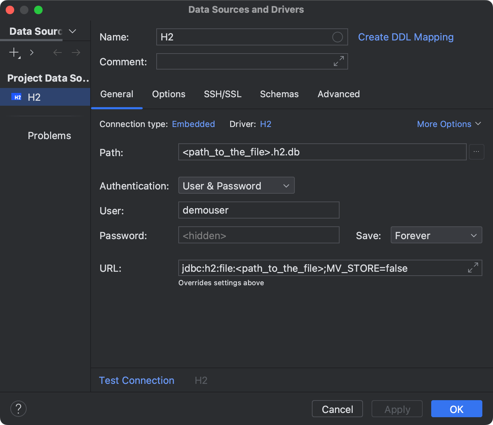Image resolution: width=493 pixels, height=425 pixels.
Task: Browse for a database file using the ellipsis button
Action: (x=477, y=152)
